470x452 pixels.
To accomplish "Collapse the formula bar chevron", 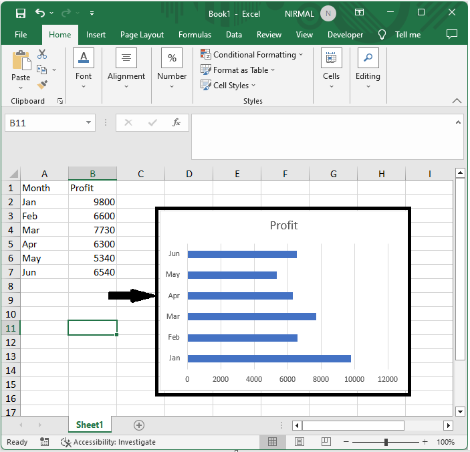I will (x=458, y=122).
